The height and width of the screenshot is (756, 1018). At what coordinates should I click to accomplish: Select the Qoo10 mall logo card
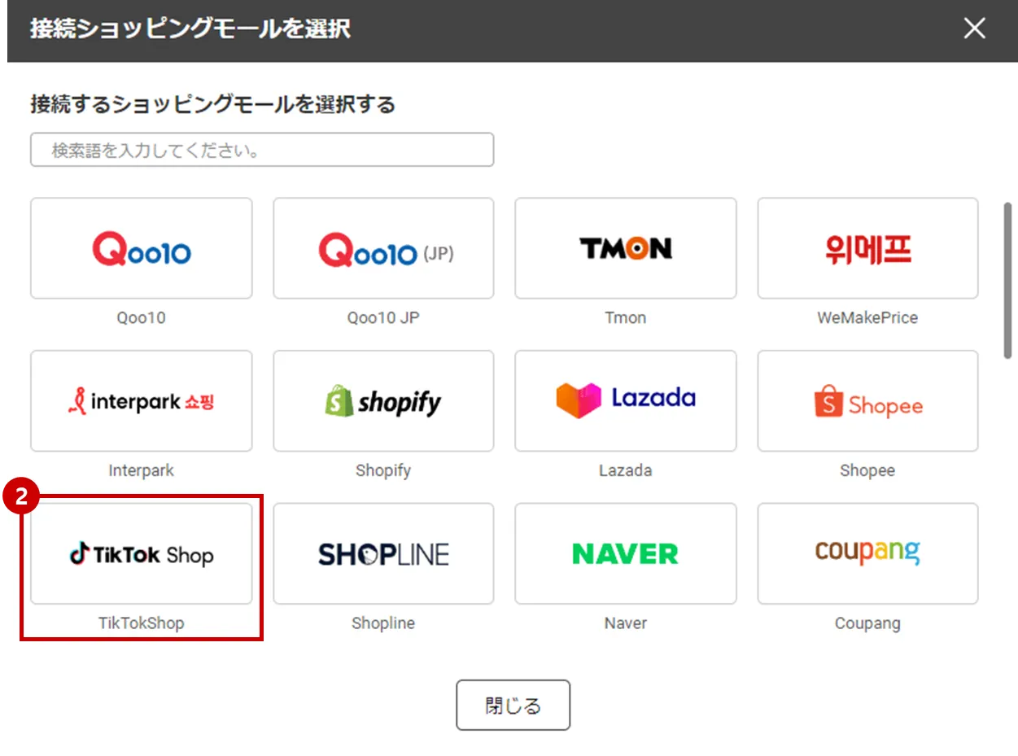click(x=142, y=248)
